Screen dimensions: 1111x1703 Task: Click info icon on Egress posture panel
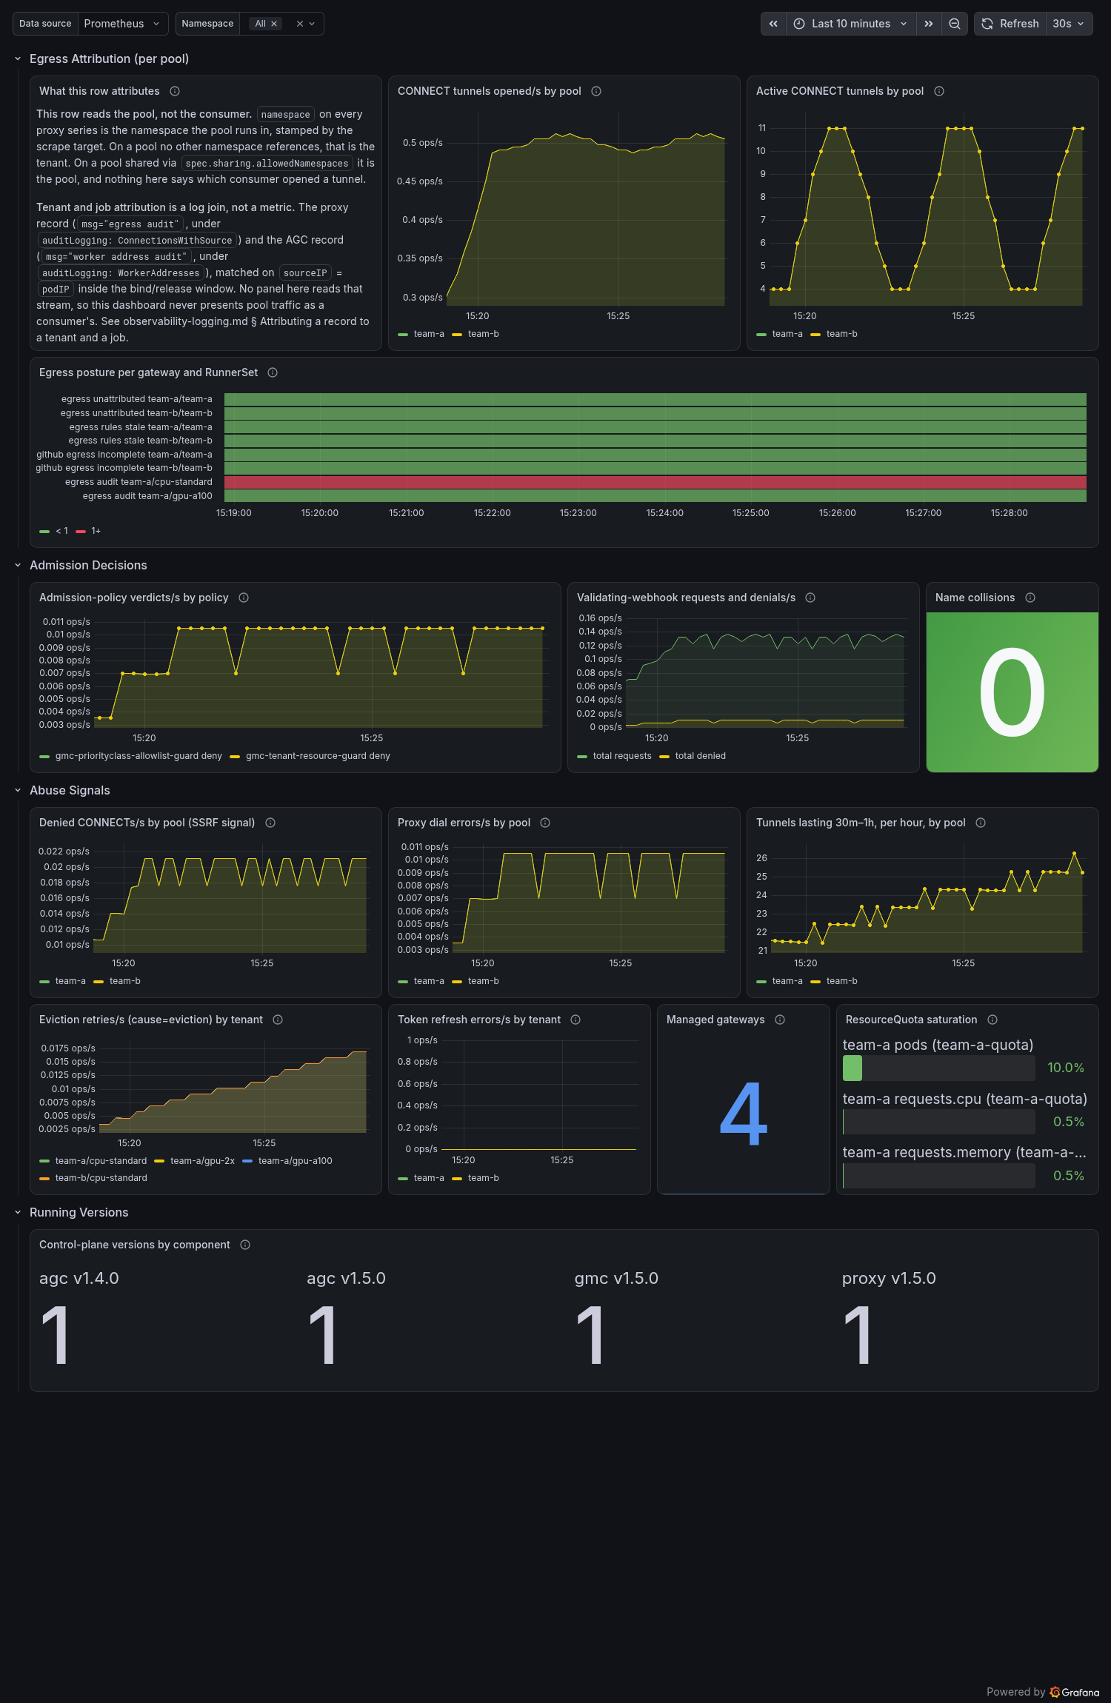[273, 372]
